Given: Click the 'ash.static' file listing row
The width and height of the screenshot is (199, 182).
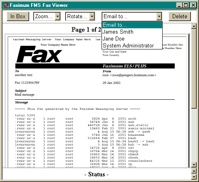Looking at the screenshot, I should click(x=82, y=125).
